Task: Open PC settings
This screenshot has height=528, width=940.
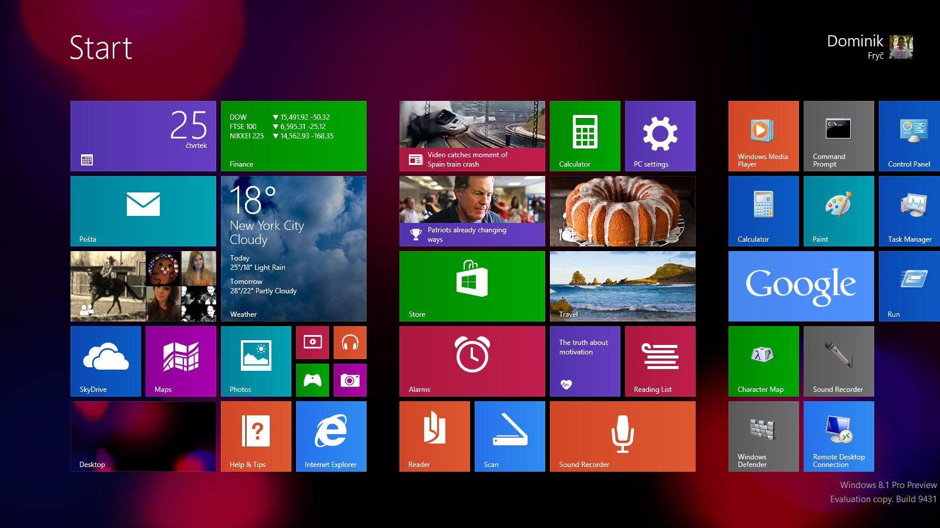Action: 660,136
